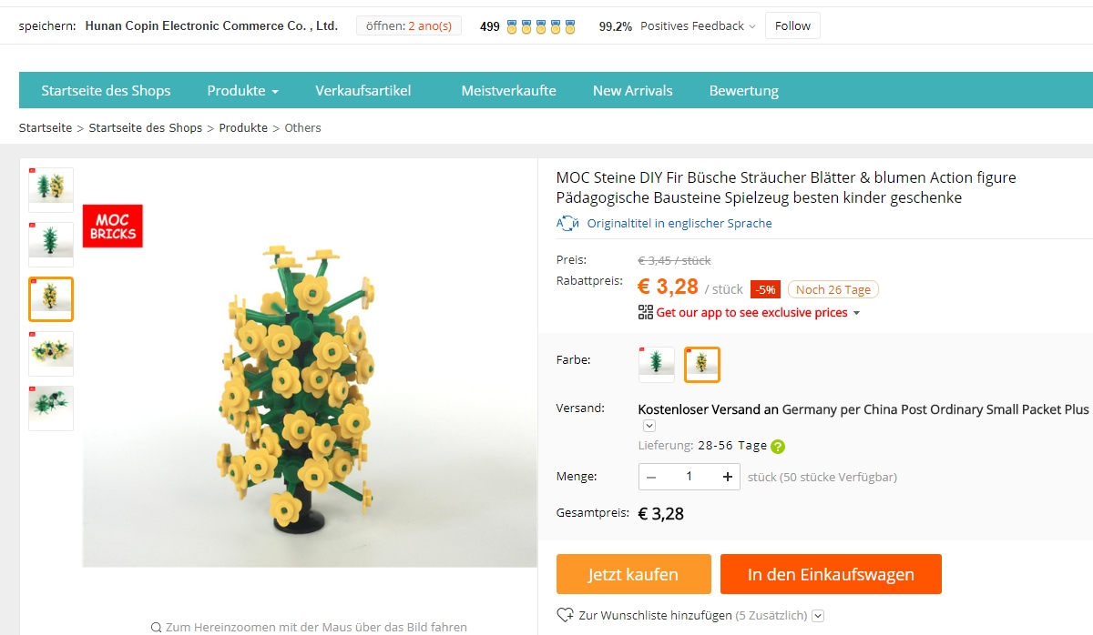Go to the Meistverkaufte tab
Viewport: 1093px width, 635px height.
point(508,90)
